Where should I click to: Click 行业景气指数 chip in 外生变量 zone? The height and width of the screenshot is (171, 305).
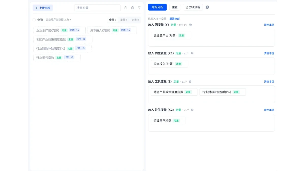(168, 120)
